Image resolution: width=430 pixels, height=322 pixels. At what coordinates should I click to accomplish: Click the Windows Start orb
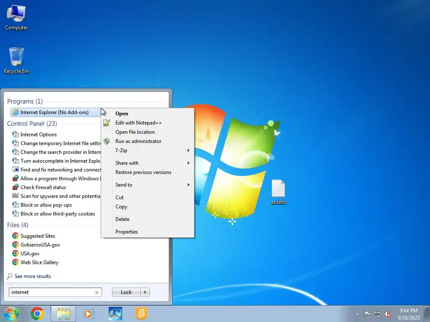tap(11, 314)
